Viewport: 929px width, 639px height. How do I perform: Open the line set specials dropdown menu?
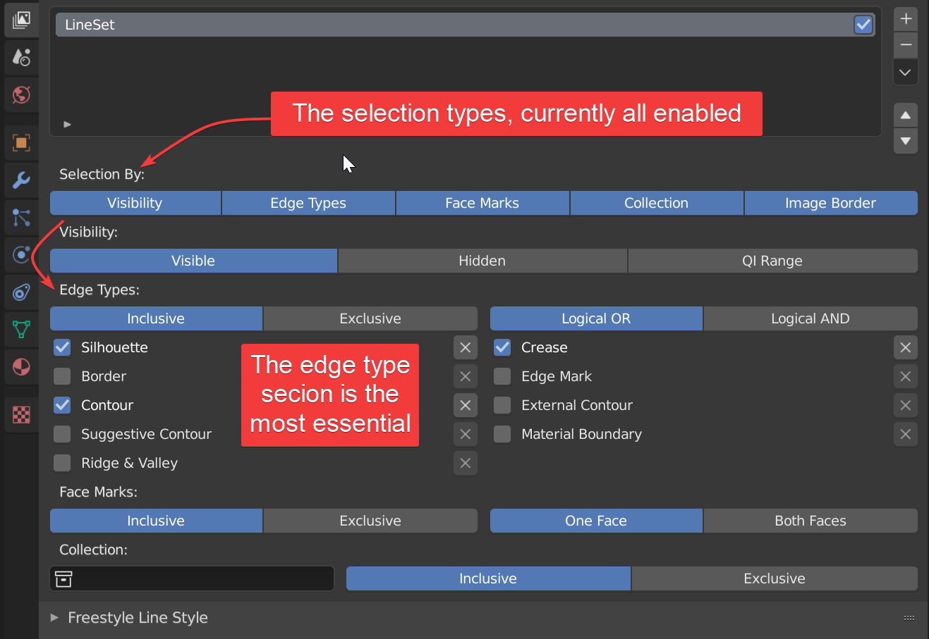(905, 72)
